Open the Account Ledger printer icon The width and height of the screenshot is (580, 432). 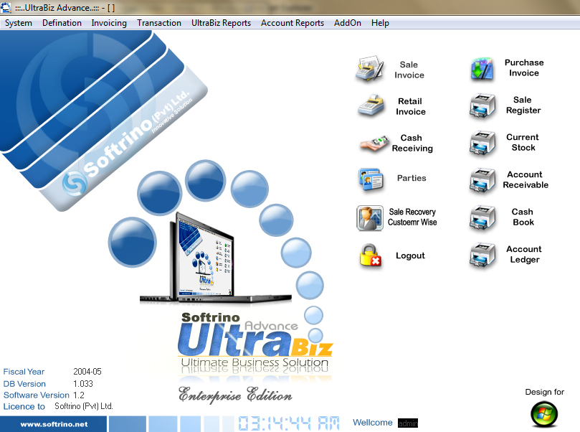[x=482, y=255]
